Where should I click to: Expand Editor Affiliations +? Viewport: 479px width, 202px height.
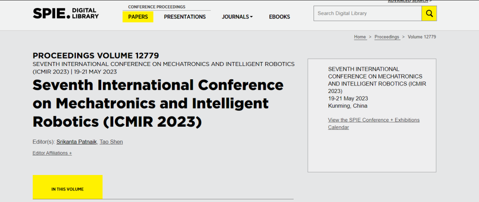coord(52,153)
